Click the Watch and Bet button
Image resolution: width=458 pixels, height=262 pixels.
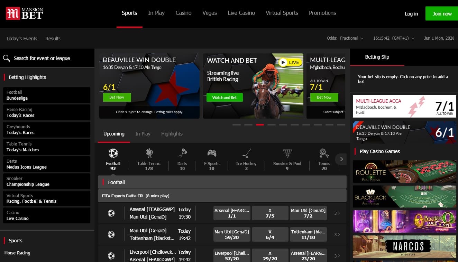point(225,98)
